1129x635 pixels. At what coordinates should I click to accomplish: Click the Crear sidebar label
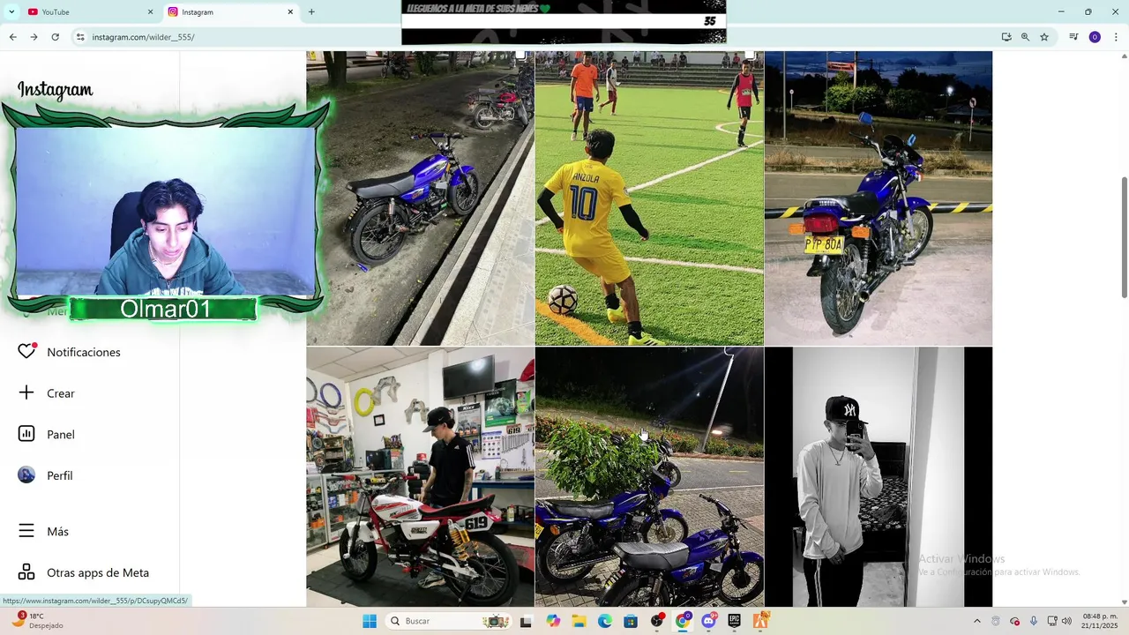61,393
